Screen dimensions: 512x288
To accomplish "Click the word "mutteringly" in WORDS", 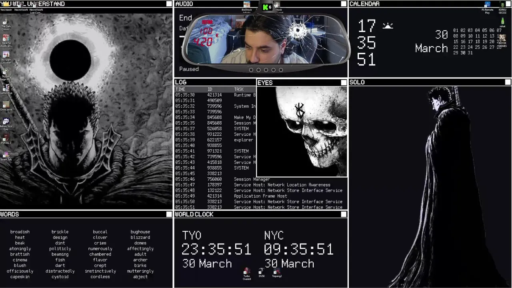I will (x=140, y=271).
